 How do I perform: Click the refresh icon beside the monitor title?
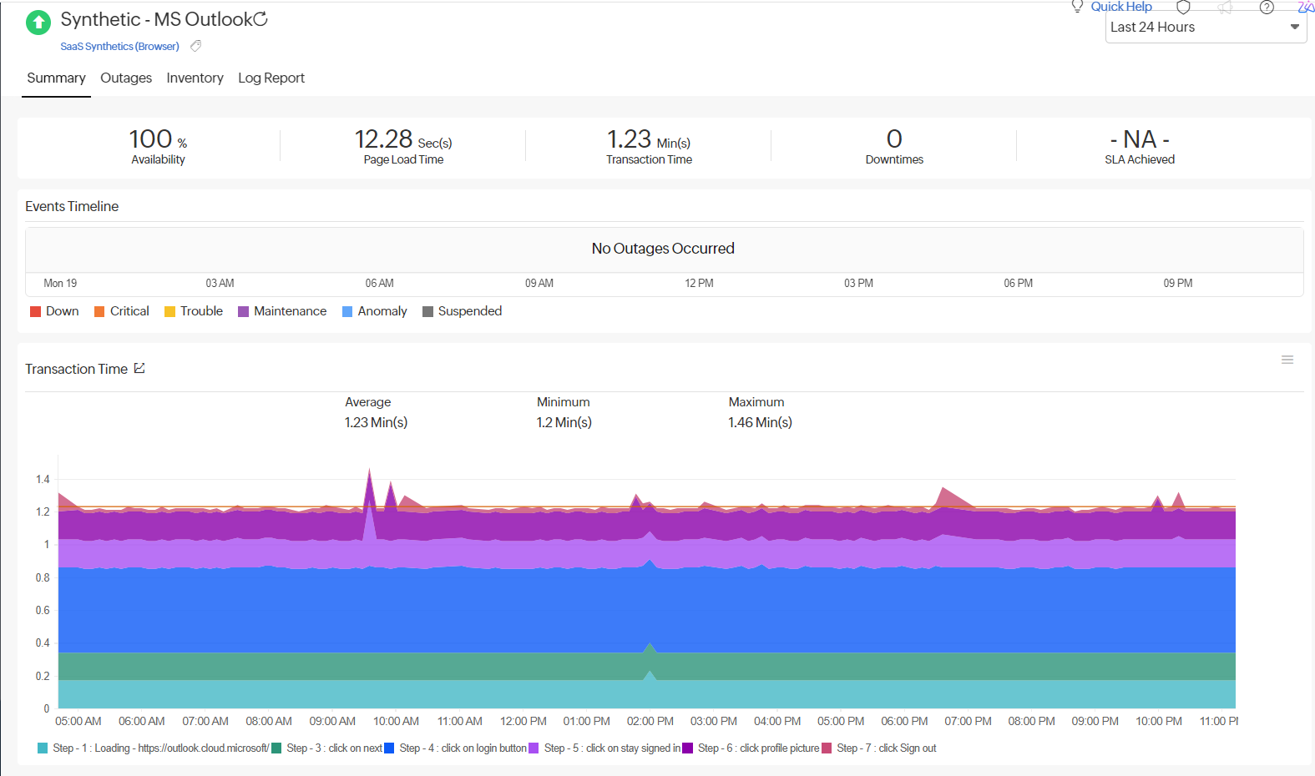coord(260,19)
